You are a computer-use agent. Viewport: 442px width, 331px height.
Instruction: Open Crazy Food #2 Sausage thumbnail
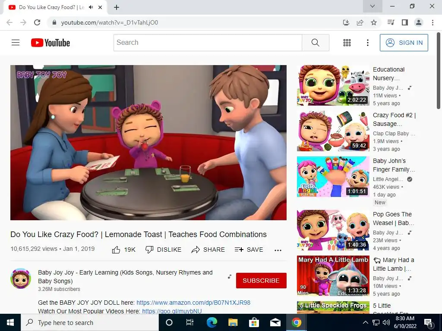pos(333,131)
